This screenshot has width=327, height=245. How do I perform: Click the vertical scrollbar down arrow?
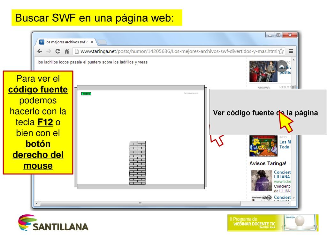(x=294, y=198)
